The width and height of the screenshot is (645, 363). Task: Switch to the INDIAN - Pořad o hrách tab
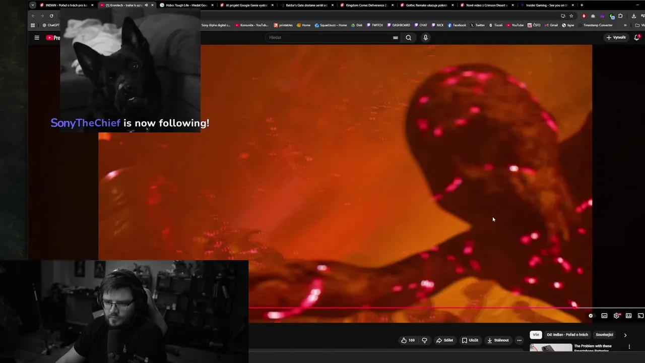66,5
